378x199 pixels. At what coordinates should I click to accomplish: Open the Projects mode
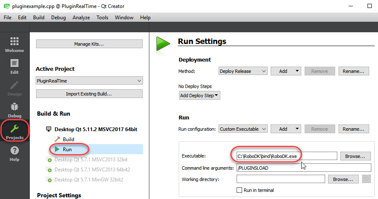coord(14,132)
